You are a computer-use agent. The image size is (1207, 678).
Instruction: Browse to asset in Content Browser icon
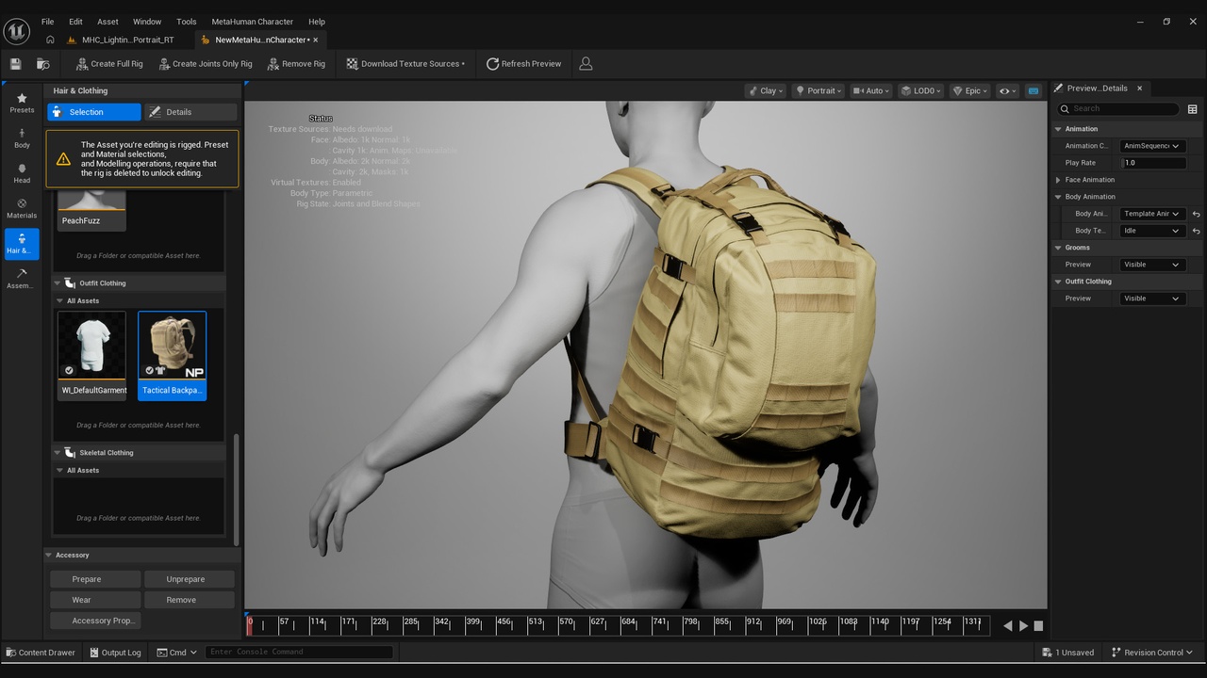pos(43,64)
